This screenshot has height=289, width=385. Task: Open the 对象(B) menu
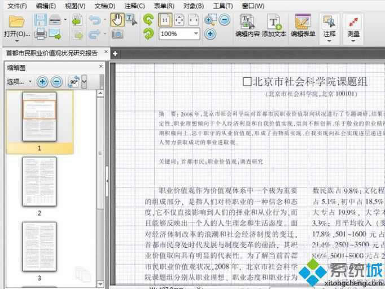click(194, 6)
